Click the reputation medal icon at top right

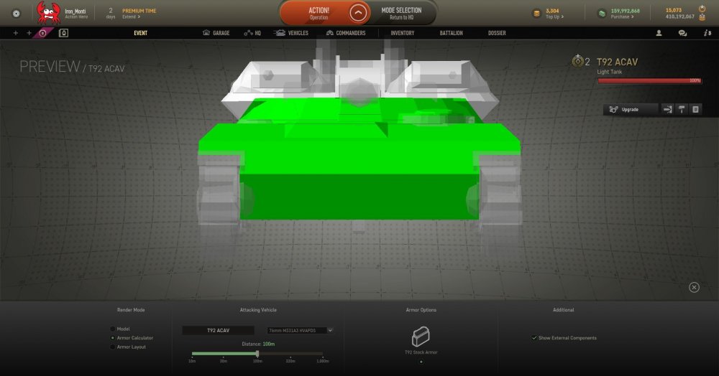pyautogui.click(x=702, y=9)
